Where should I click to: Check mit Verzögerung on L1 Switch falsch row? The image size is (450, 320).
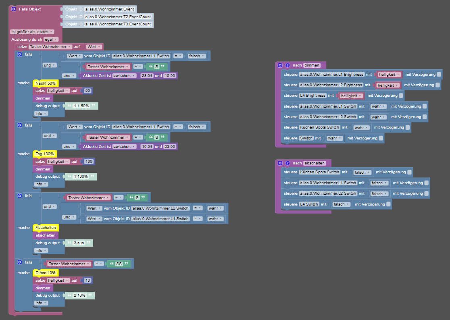coord(427,183)
